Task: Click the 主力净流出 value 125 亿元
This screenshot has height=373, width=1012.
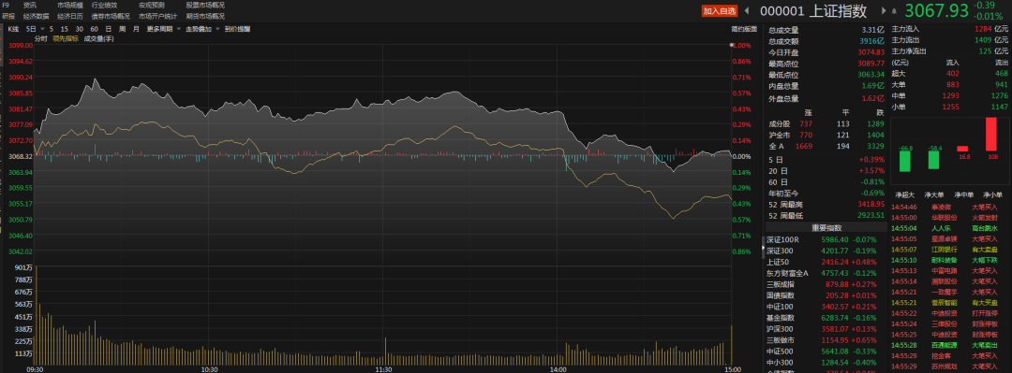Action: 993,50
